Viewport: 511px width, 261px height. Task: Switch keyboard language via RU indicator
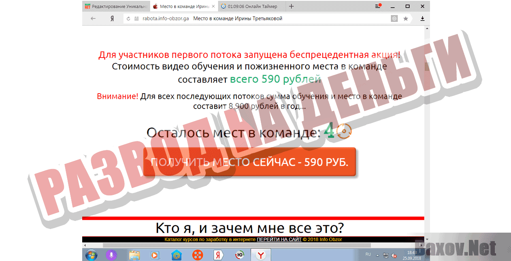pyautogui.click(x=369, y=255)
